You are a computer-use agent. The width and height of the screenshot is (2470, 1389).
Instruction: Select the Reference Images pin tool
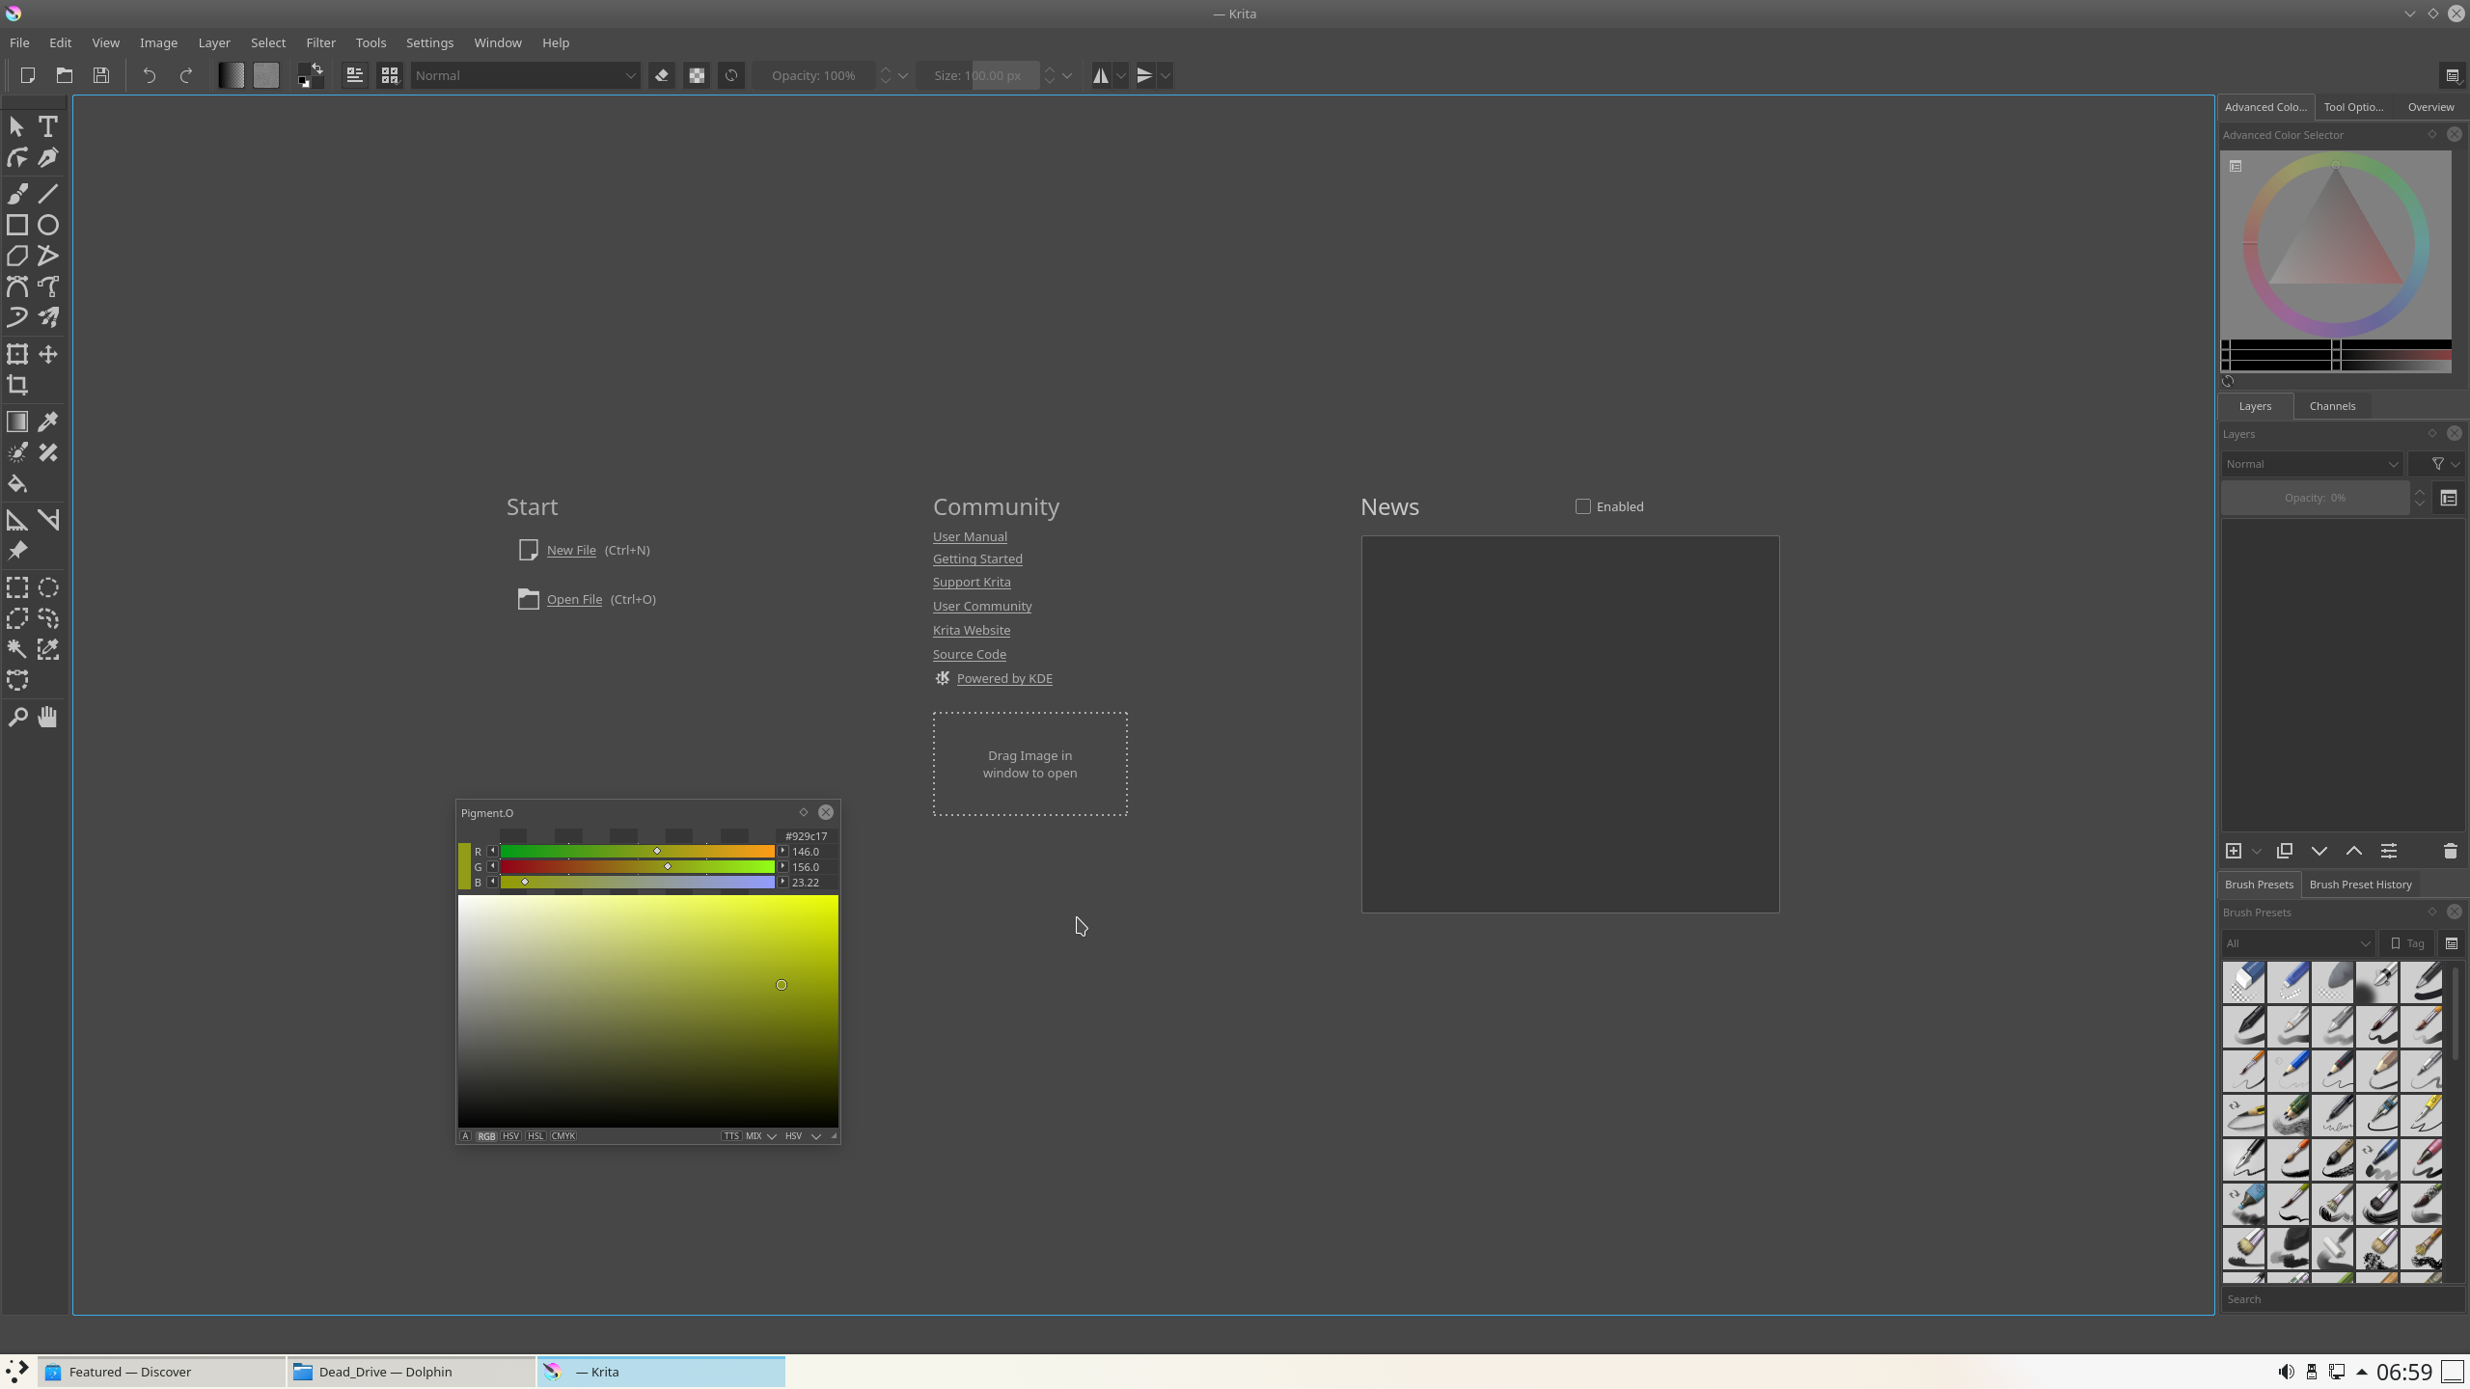tap(17, 551)
